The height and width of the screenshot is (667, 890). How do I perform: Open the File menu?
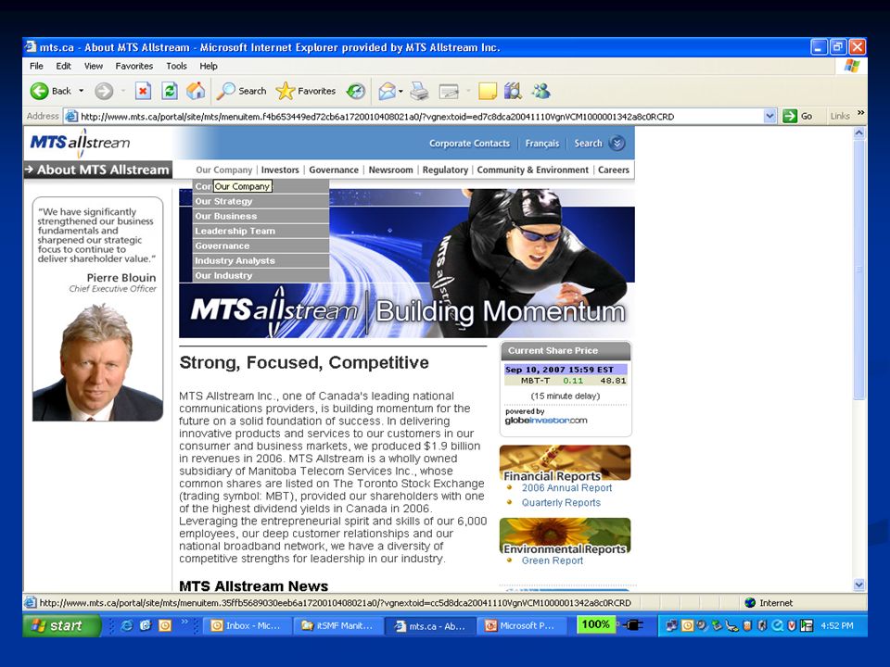pos(36,66)
